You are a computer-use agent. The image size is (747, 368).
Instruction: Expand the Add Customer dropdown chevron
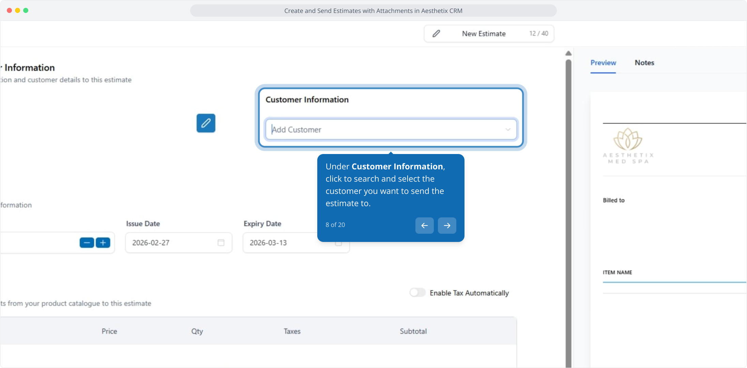coord(508,129)
